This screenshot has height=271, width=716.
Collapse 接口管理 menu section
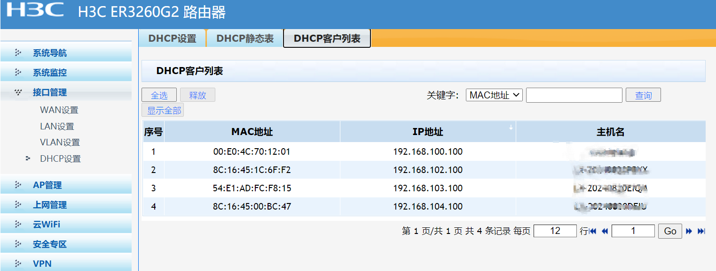[66, 92]
